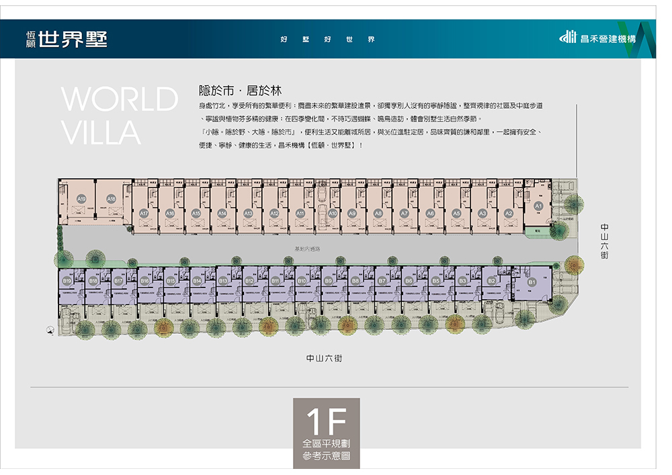
Task: Select the B16 unit marker
Action: (145, 281)
